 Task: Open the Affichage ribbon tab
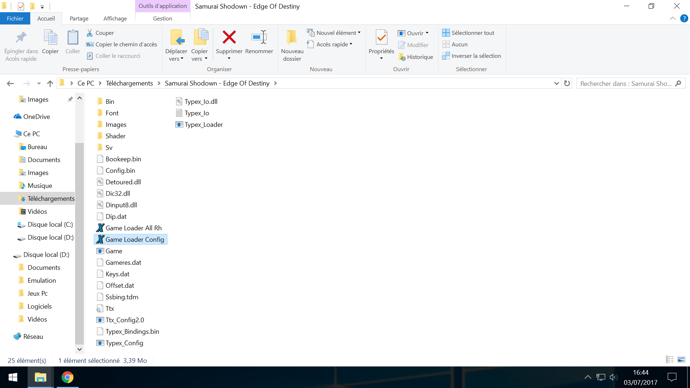point(115,18)
